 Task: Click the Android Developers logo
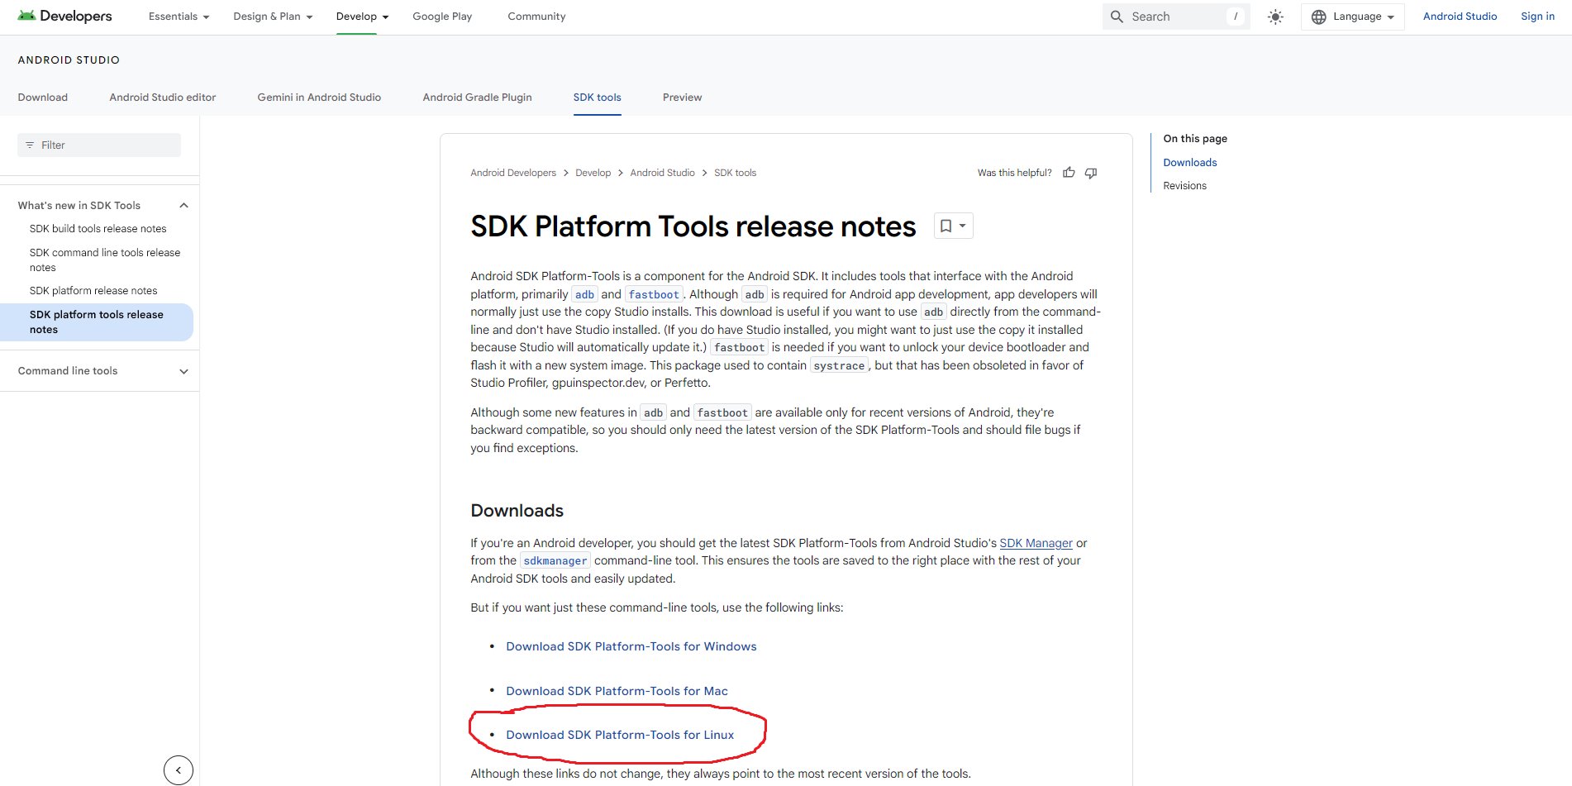(x=64, y=17)
